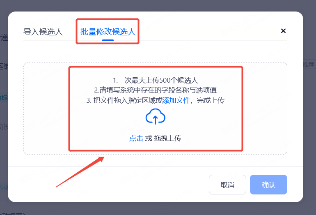
Task: Click the blue 点击 upload link
Action: coord(136,138)
